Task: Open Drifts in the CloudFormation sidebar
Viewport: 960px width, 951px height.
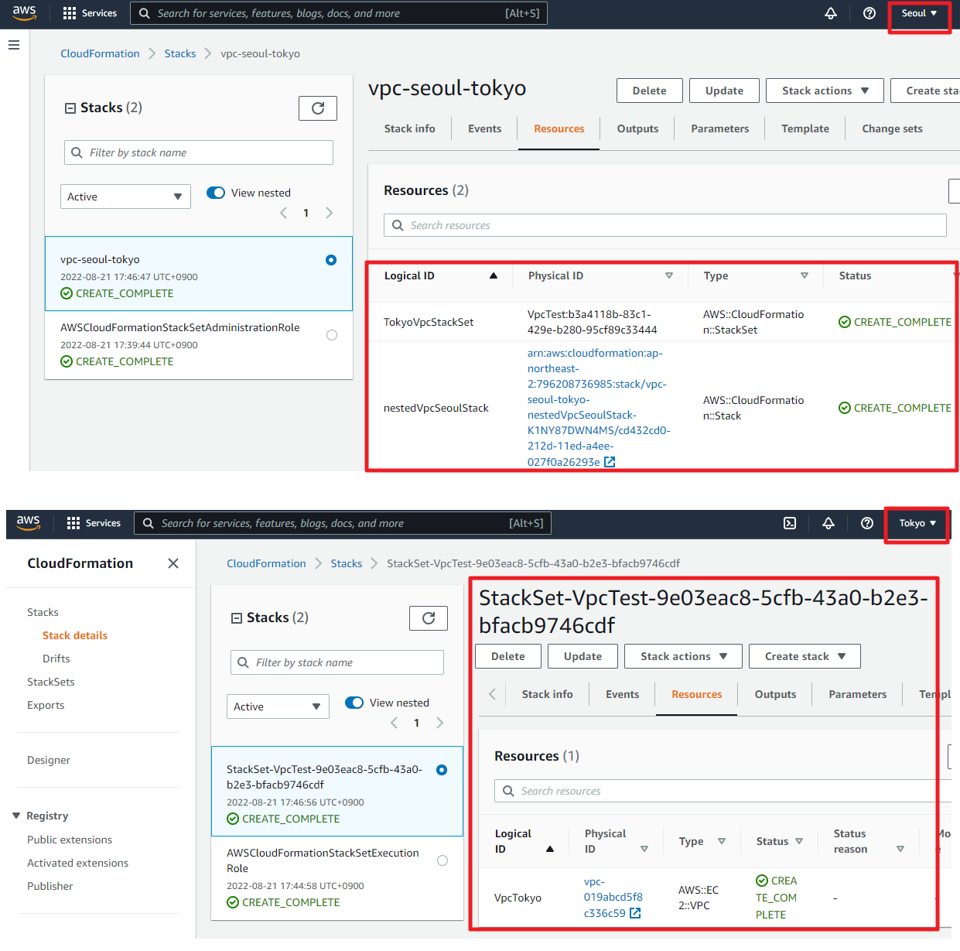Action: point(56,659)
